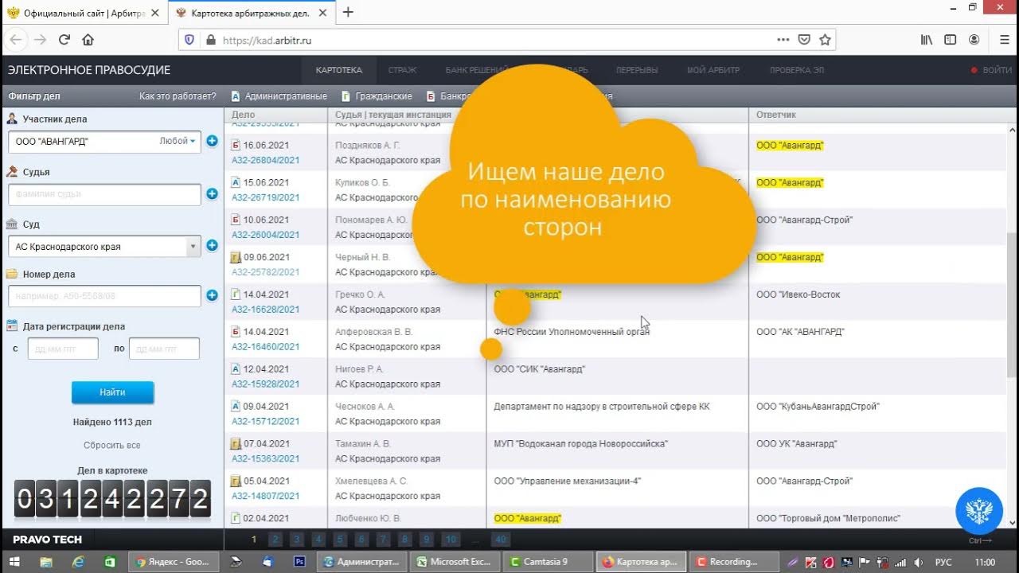Open case А32-26719/2021

[x=265, y=197]
